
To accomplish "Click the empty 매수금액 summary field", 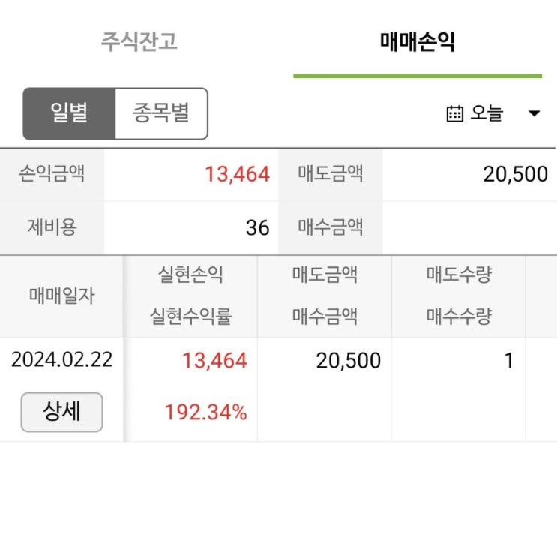I will (x=469, y=227).
